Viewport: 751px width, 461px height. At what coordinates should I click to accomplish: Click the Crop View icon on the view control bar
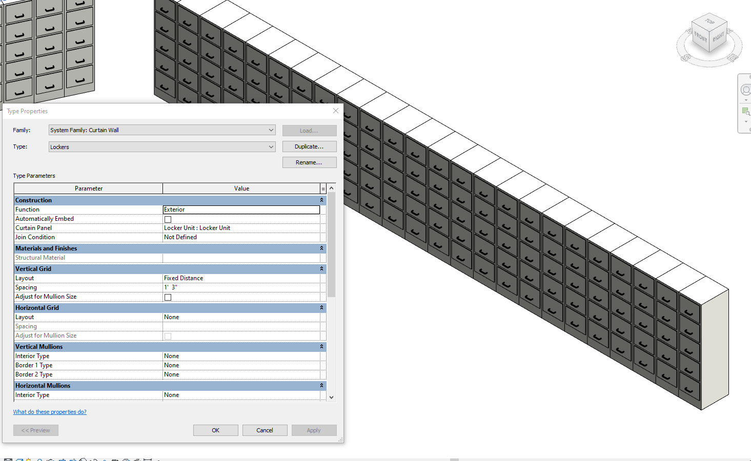[63, 458]
